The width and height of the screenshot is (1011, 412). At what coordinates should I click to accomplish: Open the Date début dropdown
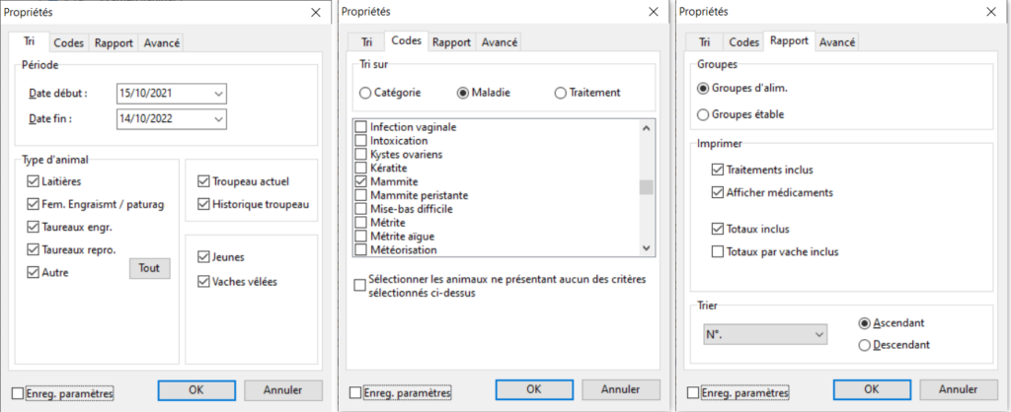click(x=218, y=94)
